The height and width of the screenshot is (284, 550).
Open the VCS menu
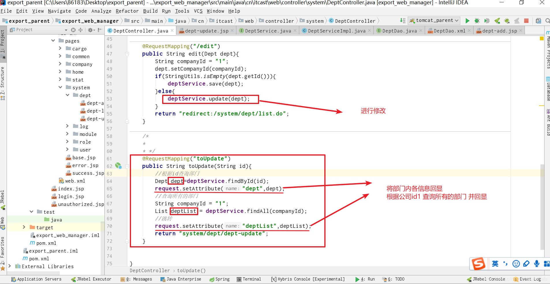pyautogui.click(x=198, y=11)
